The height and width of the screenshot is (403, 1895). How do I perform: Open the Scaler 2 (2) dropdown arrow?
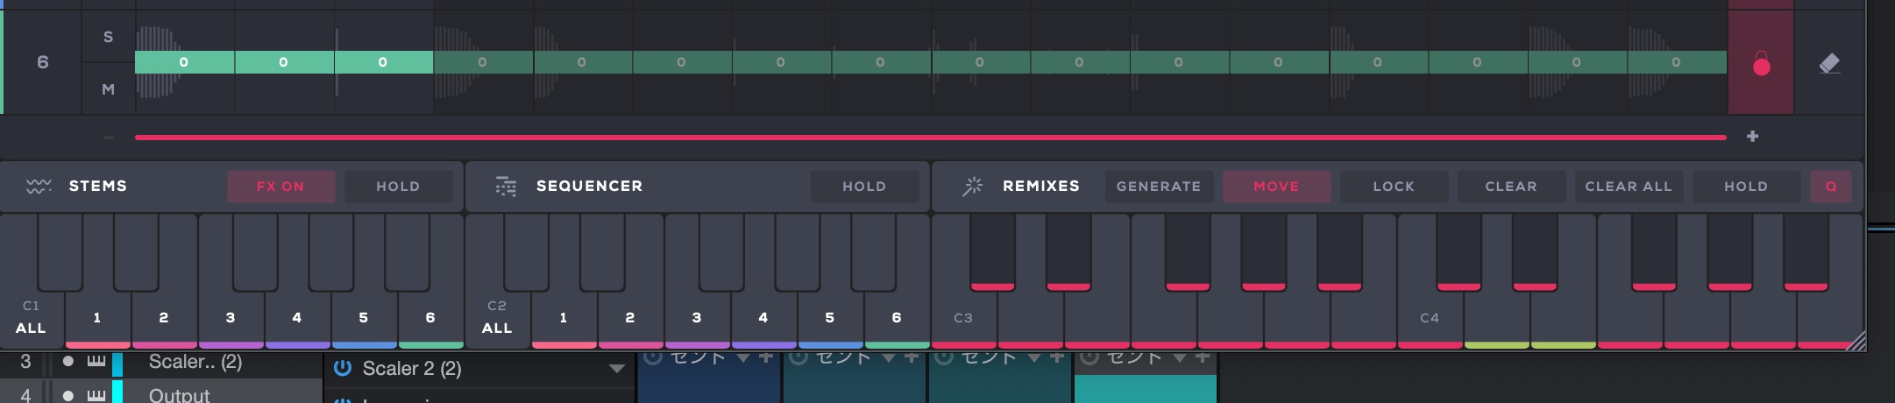pyautogui.click(x=616, y=368)
